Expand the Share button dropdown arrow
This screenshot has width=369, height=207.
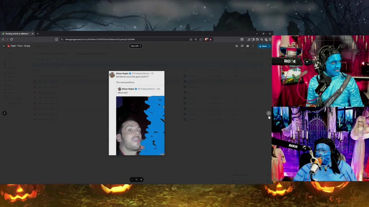click(270, 46)
